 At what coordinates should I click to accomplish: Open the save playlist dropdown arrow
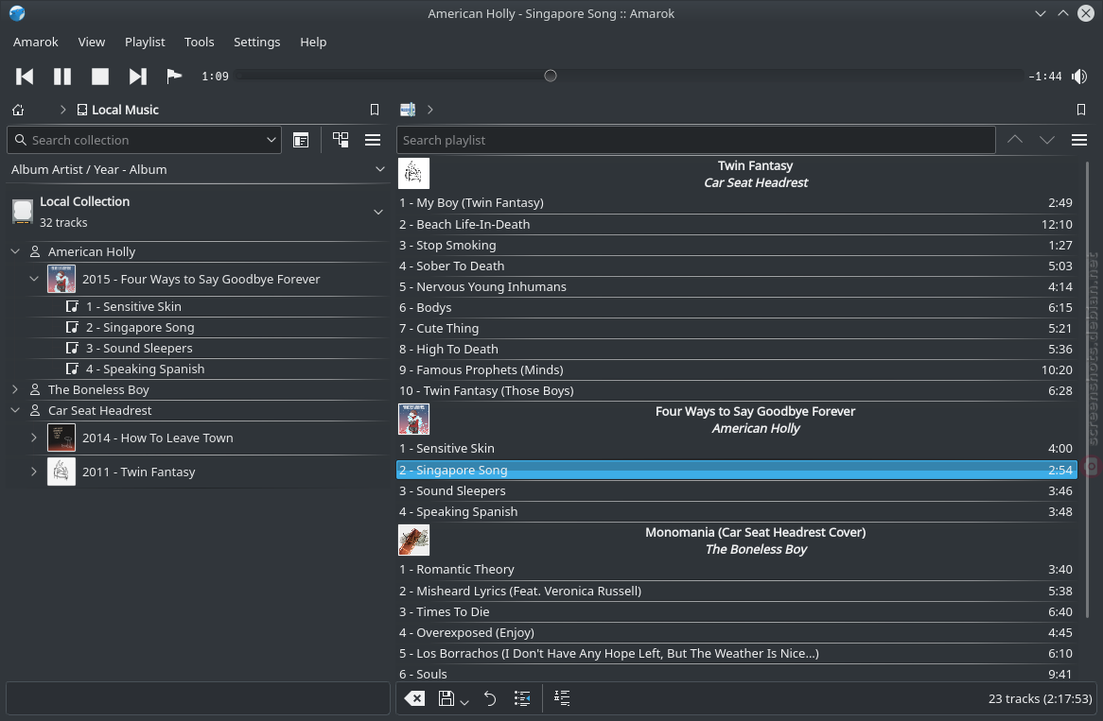pos(464,701)
